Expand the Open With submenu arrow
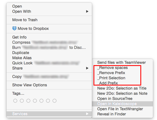157x120 pixels. point(87,11)
